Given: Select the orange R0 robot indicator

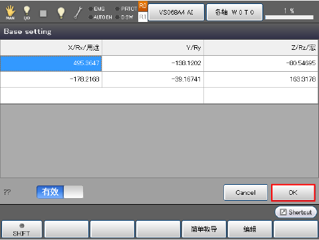Looking at the screenshot, I should pos(143,6).
